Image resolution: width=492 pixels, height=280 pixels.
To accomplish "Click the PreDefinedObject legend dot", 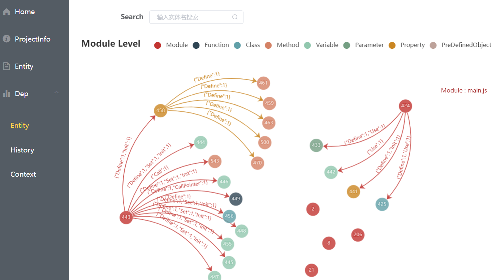I will [433, 45].
